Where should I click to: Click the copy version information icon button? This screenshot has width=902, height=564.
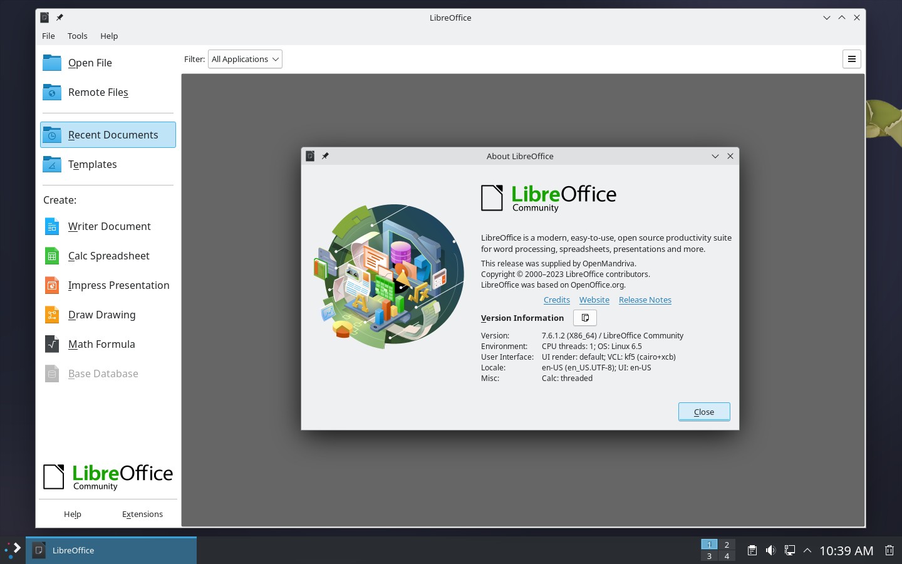click(585, 318)
